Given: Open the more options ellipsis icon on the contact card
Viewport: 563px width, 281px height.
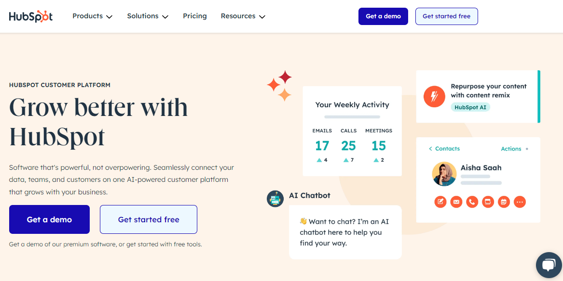Looking at the screenshot, I should [x=520, y=202].
